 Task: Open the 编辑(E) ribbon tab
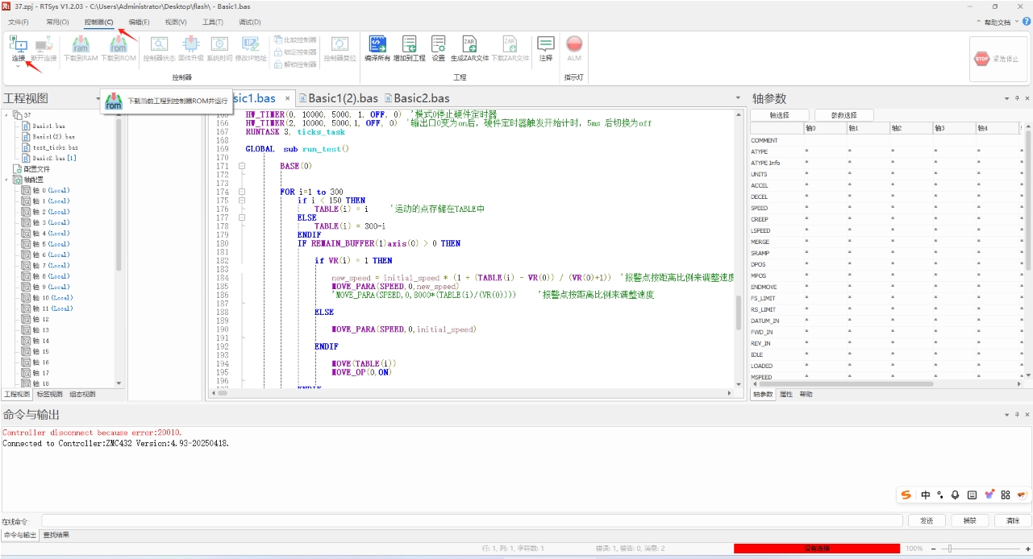[139, 22]
